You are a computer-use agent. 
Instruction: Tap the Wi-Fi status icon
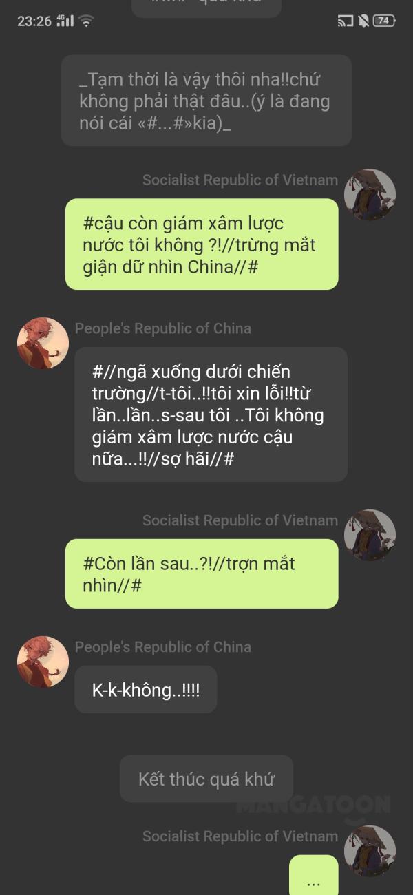(x=86, y=21)
